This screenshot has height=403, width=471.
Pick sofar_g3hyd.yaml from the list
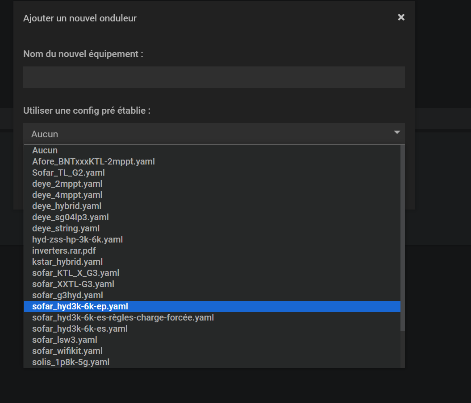click(67, 296)
